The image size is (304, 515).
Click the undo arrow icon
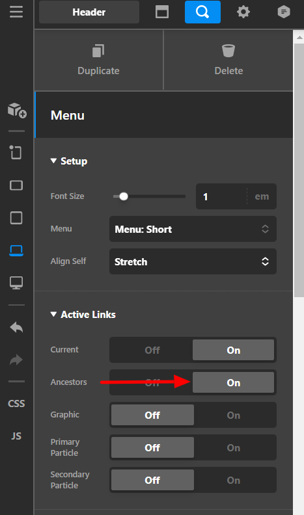click(16, 328)
